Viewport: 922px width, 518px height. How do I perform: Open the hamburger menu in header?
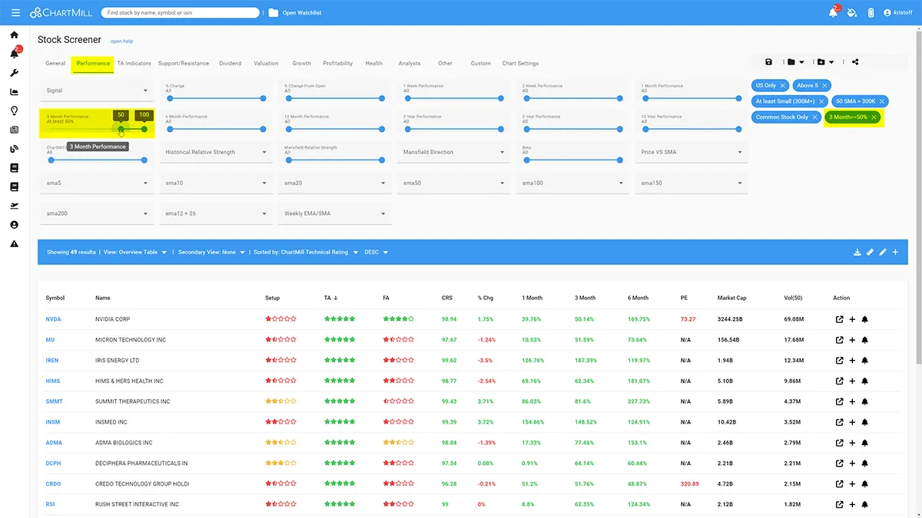[15, 13]
